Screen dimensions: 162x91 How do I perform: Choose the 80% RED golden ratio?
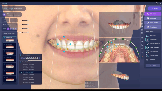point(30,82)
